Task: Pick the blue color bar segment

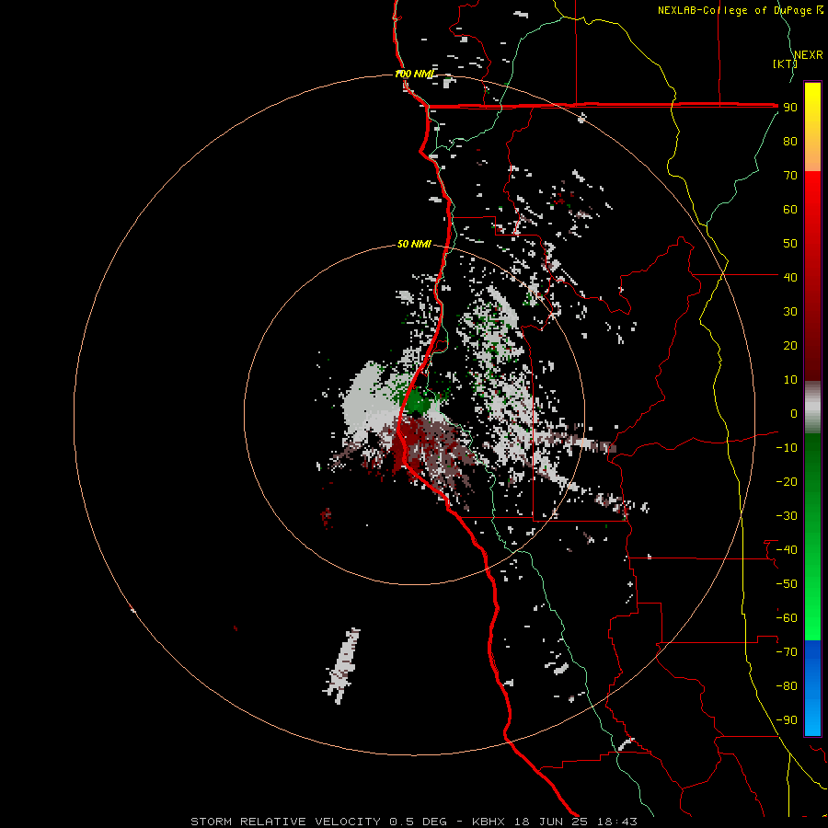Action: 812,688
